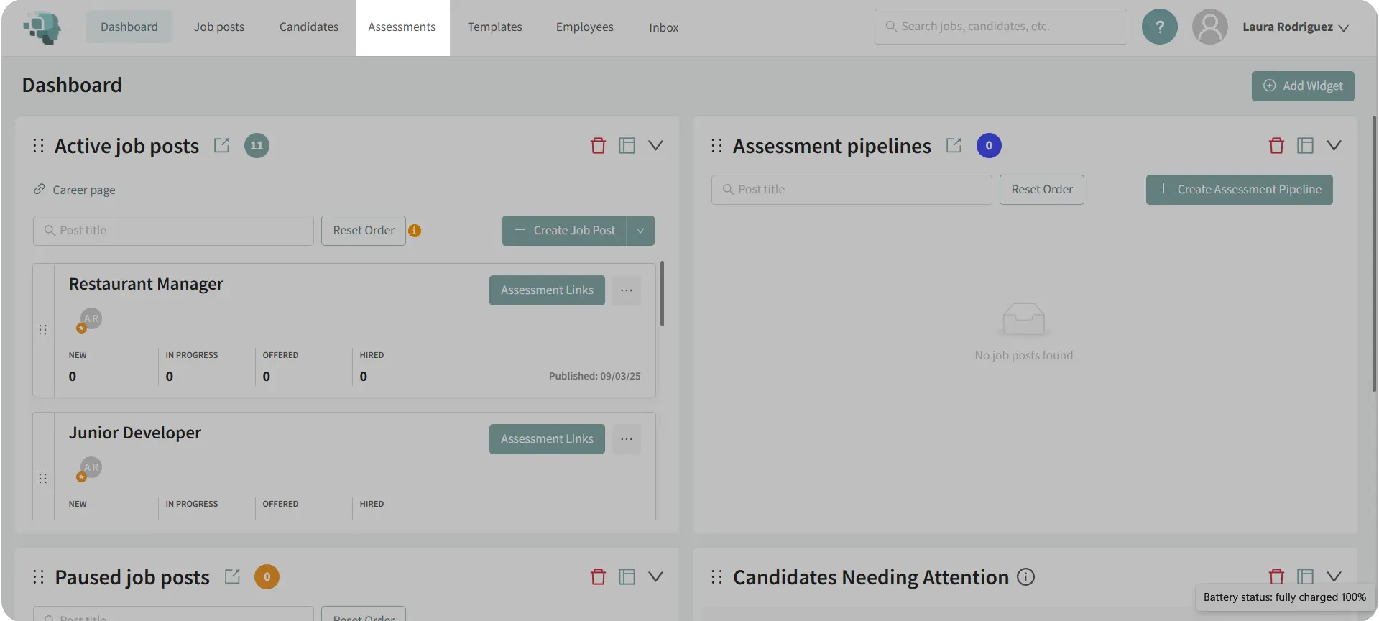Open more options for Restaurant Manager
This screenshot has width=1379, height=621.
(627, 290)
